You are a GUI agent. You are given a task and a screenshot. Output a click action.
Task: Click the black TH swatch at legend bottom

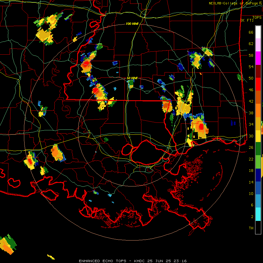click(x=258, y=227)
